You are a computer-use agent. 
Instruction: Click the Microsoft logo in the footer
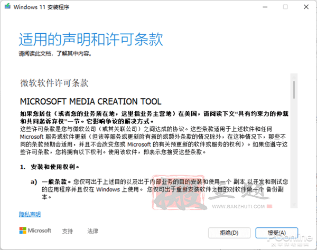[x=35, y=230]
